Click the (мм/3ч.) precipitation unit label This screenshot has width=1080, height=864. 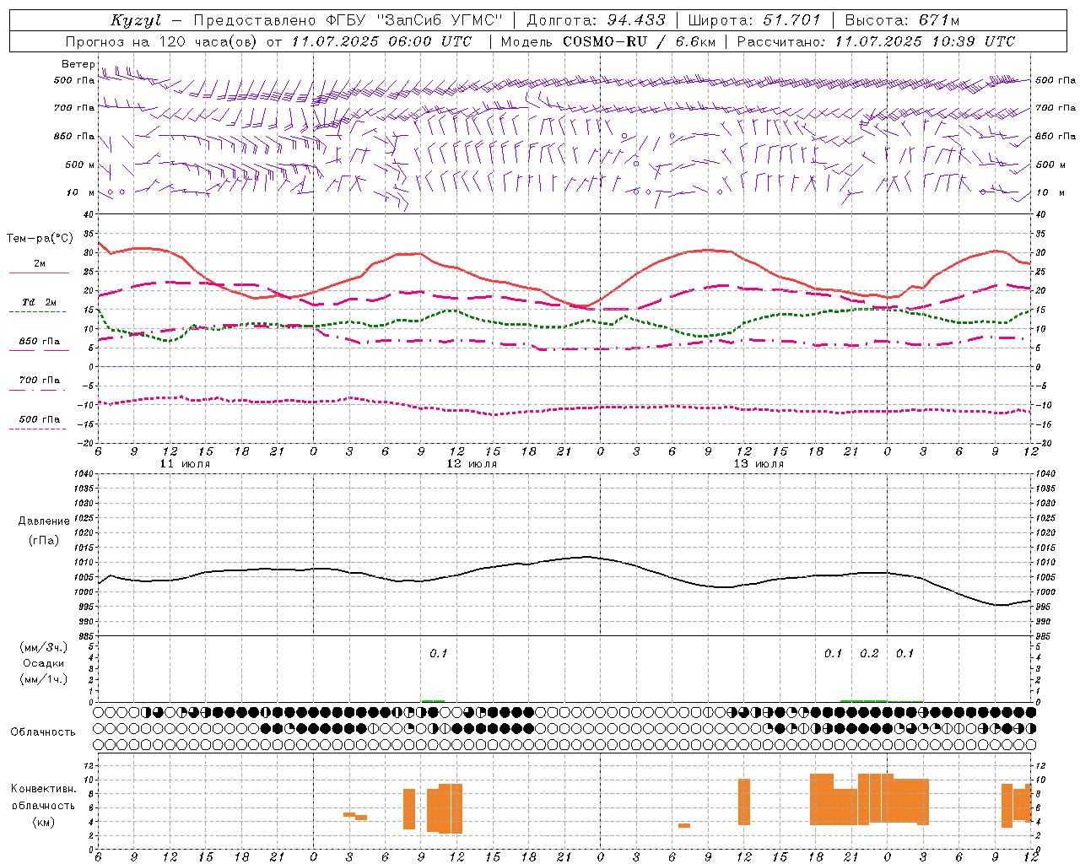[44, 648]
